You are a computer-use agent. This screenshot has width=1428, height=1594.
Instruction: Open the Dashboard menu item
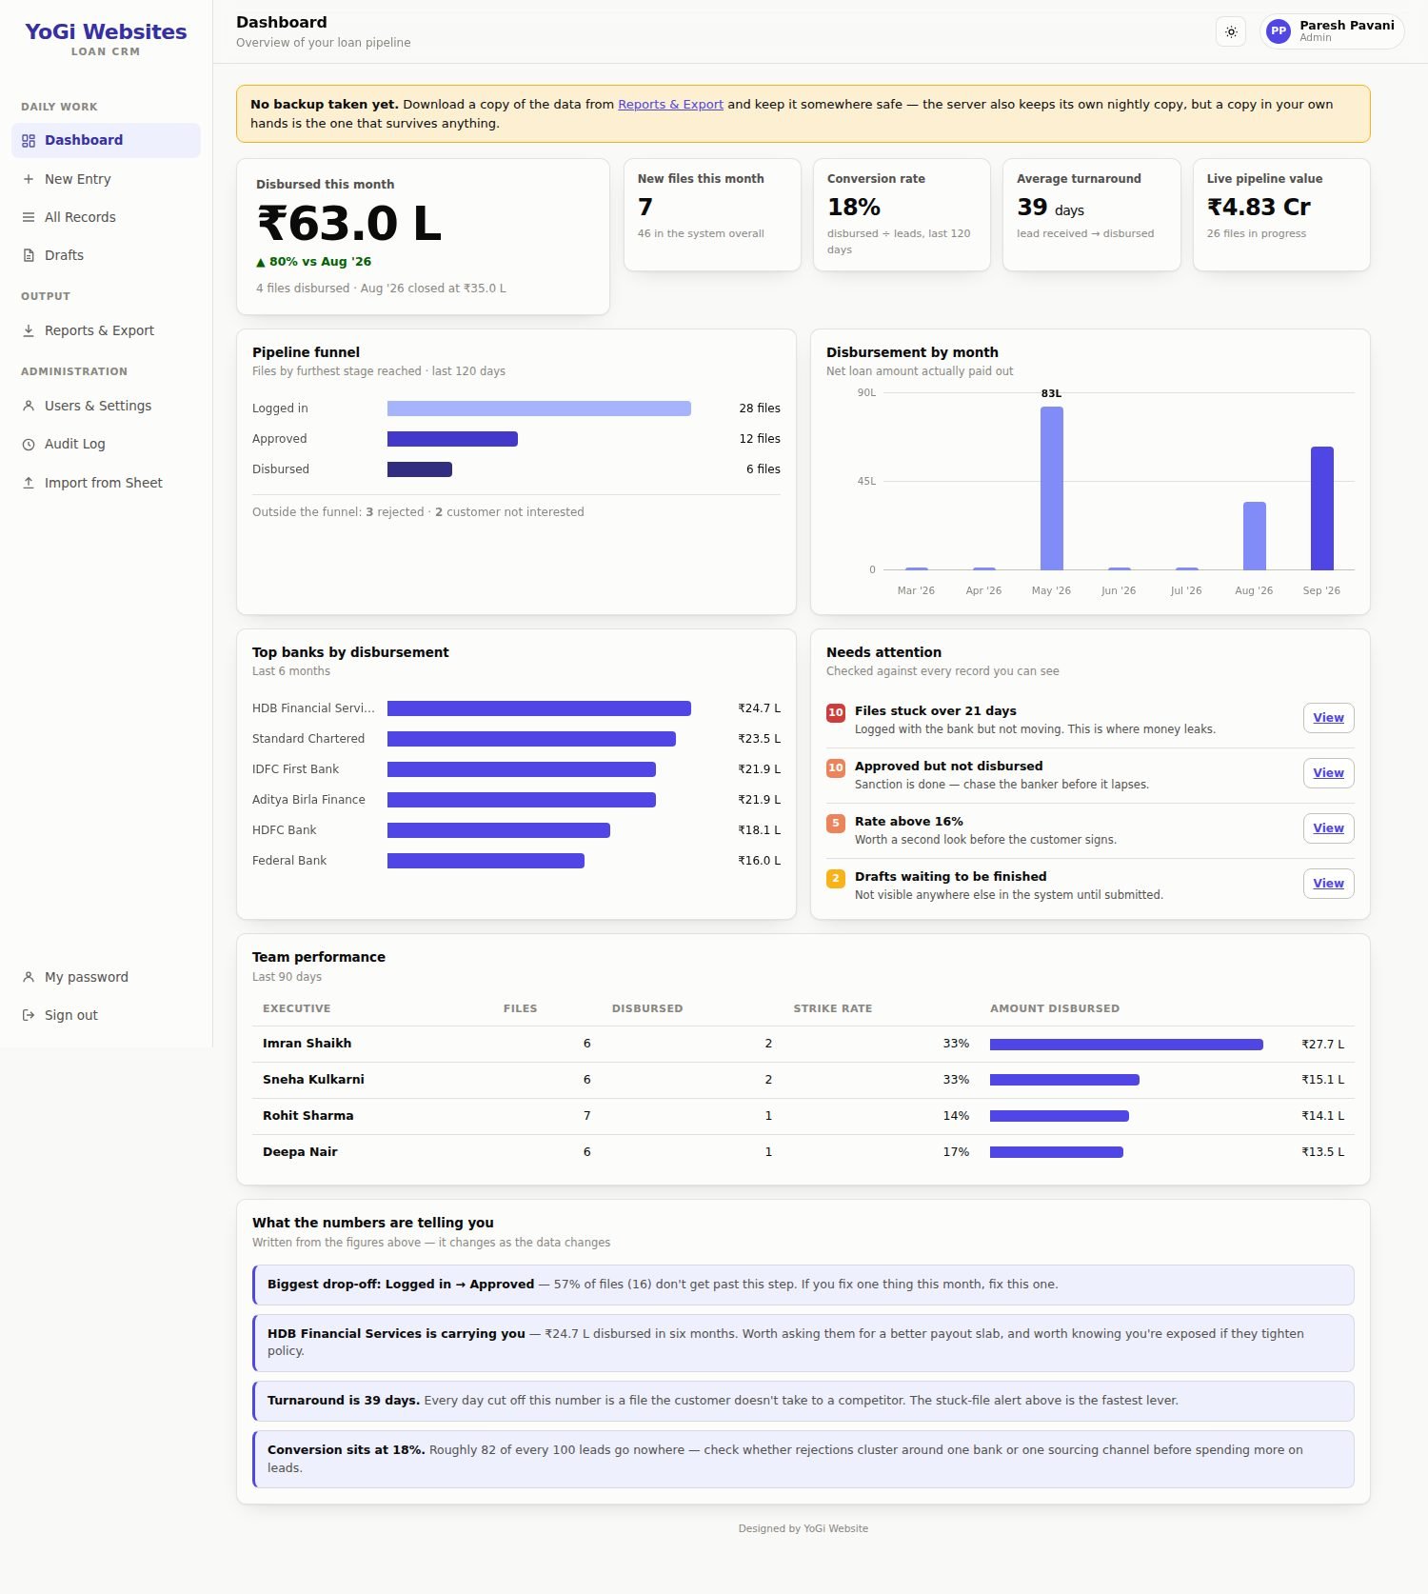[106, 140]
